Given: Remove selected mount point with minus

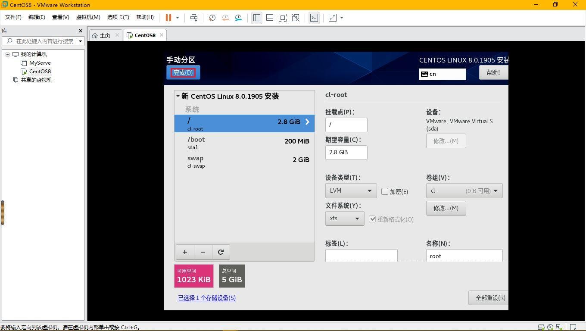Looking at the screenshot, I should pyautogui.click(x=203, y=252).
